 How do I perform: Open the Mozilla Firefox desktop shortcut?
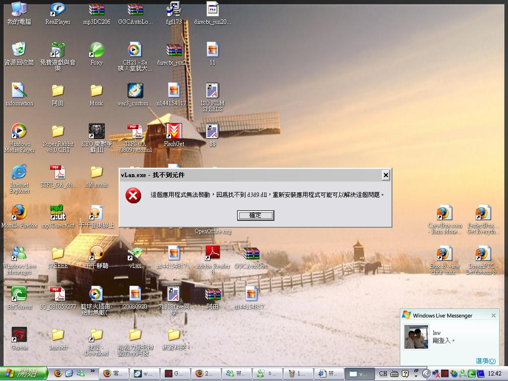point(19,213)
